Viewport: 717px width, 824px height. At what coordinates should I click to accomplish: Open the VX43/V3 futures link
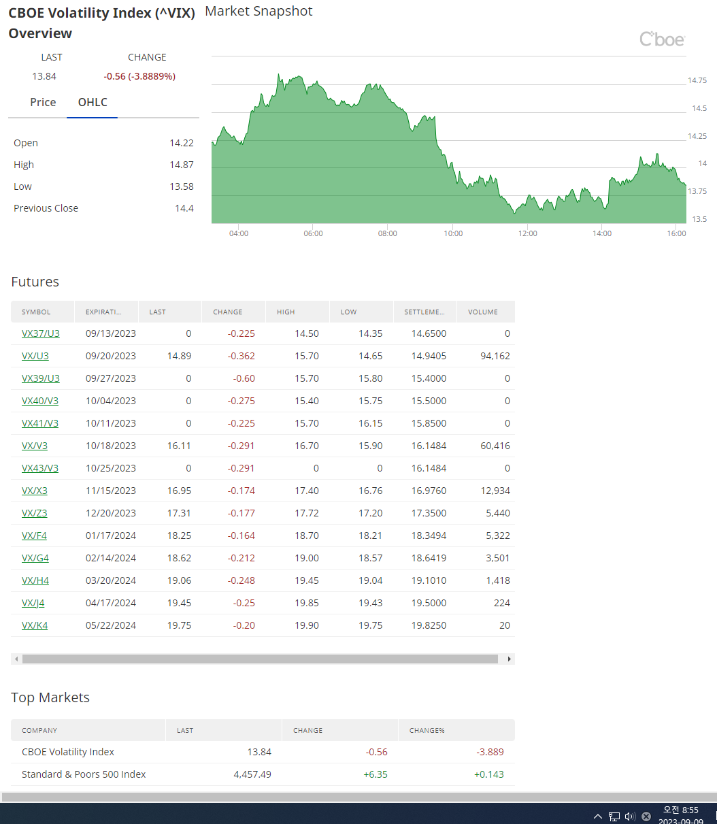[40, 468]
